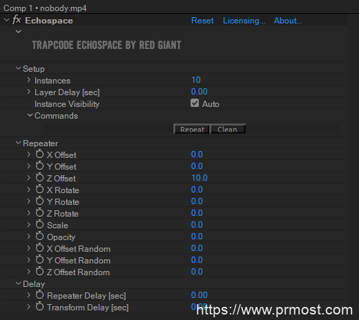
Task: Click the Repeat command button
Action: [x=192, y=129]
